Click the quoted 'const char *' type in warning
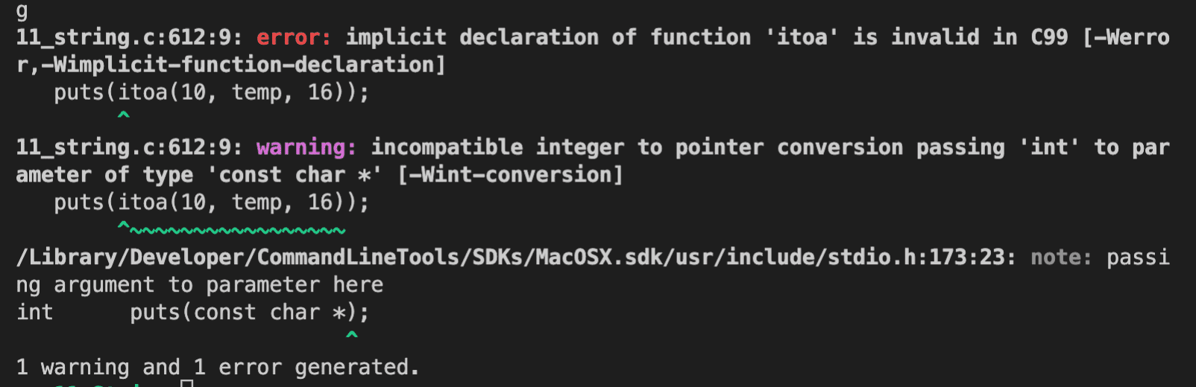 coord(295,175)
